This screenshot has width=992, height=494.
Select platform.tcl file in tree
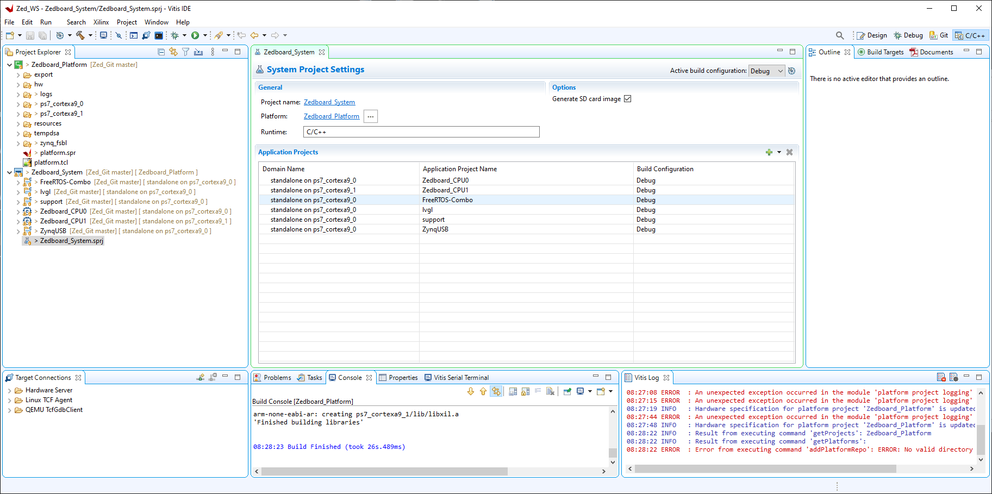(x=51, y=162)
